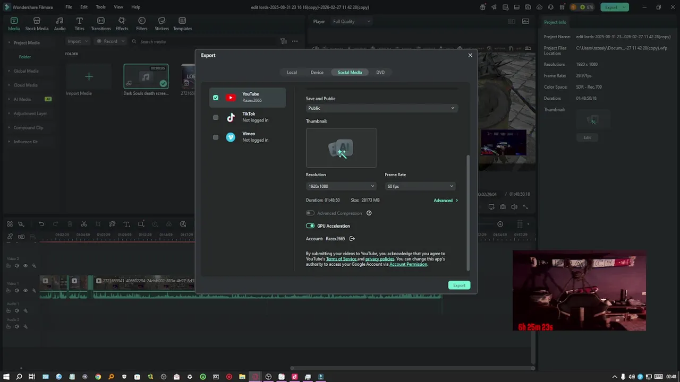680x382 pixels.
Task: Open the Resolution 1920x1080 dropdown
Action: (341, 186)
